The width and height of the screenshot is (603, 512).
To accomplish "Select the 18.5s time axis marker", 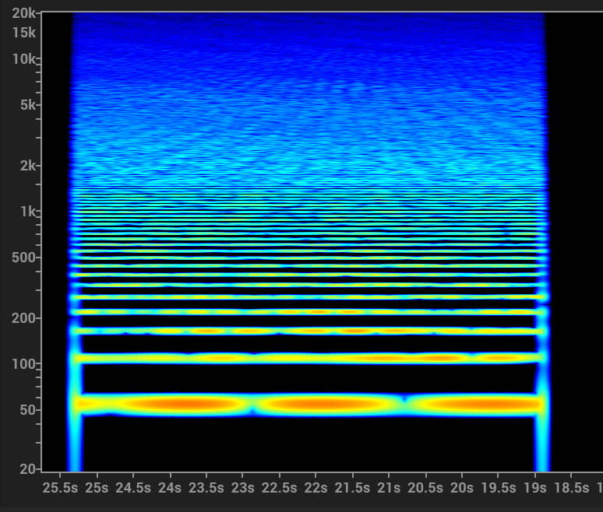I will [571, 488].
